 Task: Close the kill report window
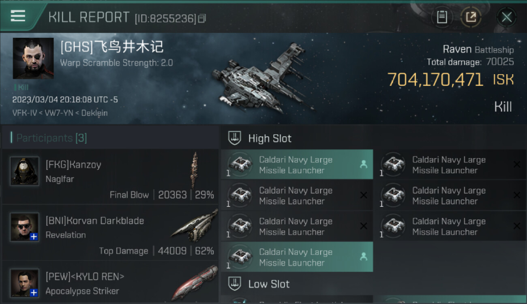(506, 17)
